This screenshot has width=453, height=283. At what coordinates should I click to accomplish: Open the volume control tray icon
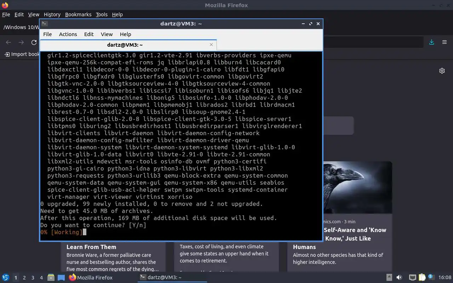pyautogui.click(x=399, y=278)
